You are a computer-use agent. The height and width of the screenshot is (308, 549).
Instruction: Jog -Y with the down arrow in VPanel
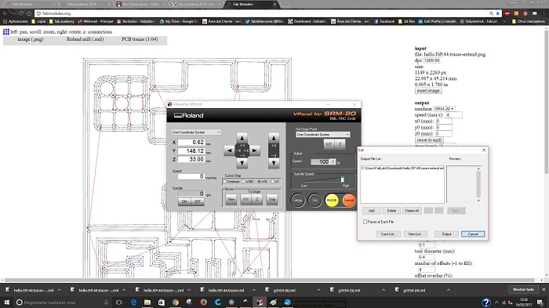[242, 163]
